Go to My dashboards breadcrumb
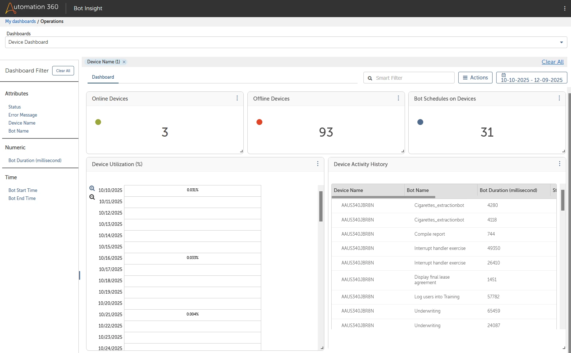571x353 pixels. [20, 21]
